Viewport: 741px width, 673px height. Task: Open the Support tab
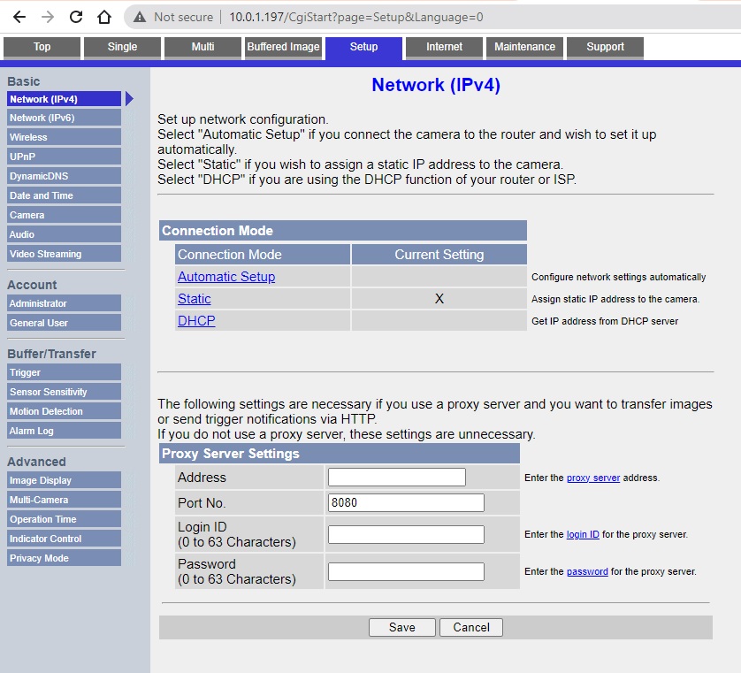(x=605, y=47)
